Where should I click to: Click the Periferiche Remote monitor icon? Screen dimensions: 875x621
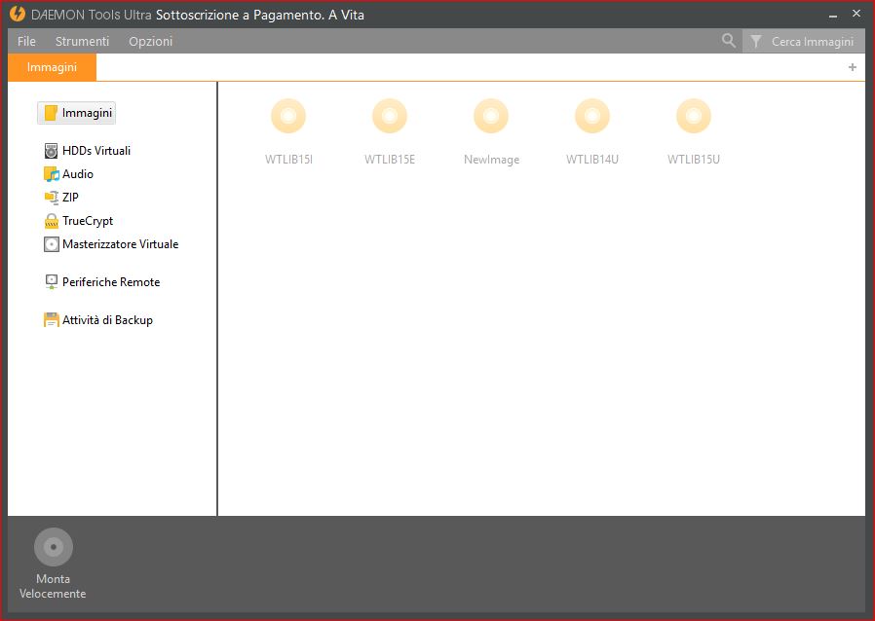pyautogui.click(x=51, y=282)
